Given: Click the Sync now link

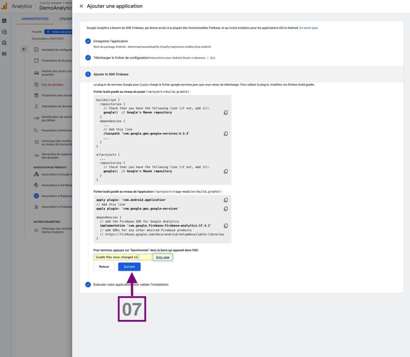Looking at the screenshot, I should click(x=163, y=257).
